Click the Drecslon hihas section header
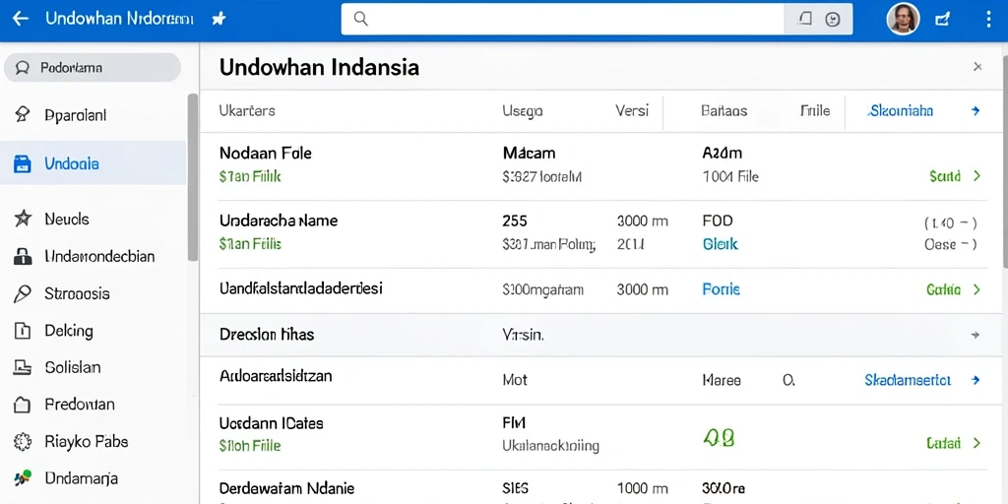The height and width of the screenshot is (504, 1008). tap(267, 335)
